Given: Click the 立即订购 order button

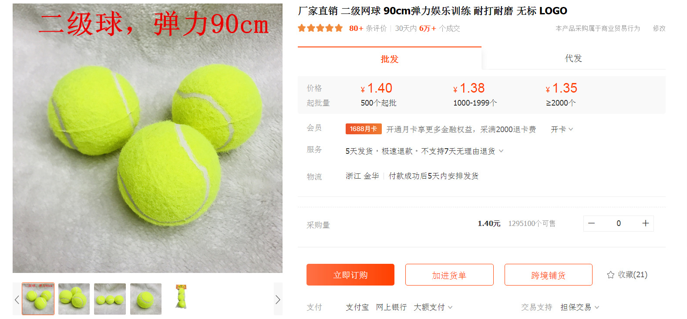Looking at the screenshot, I should coord(350,275).
